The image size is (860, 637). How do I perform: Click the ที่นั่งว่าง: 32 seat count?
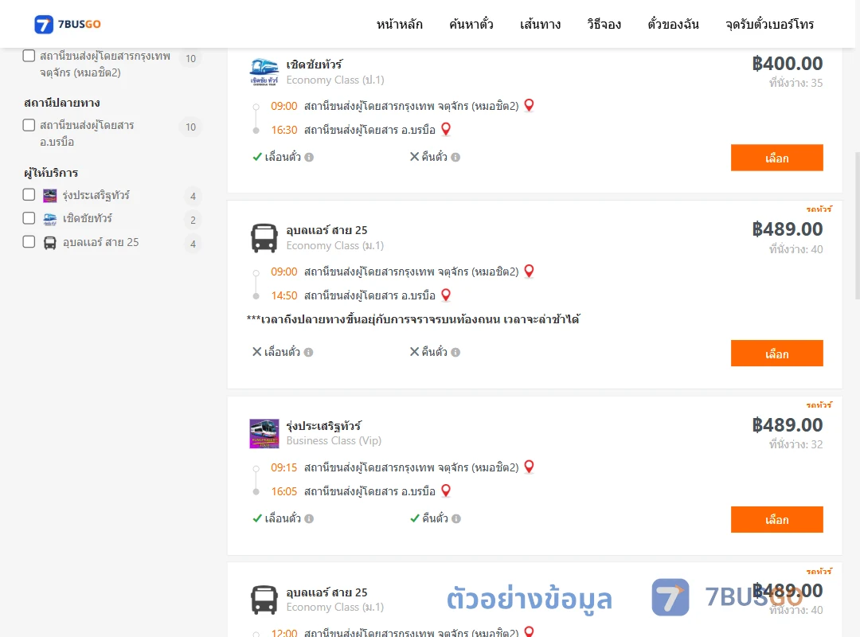point(795,444)
